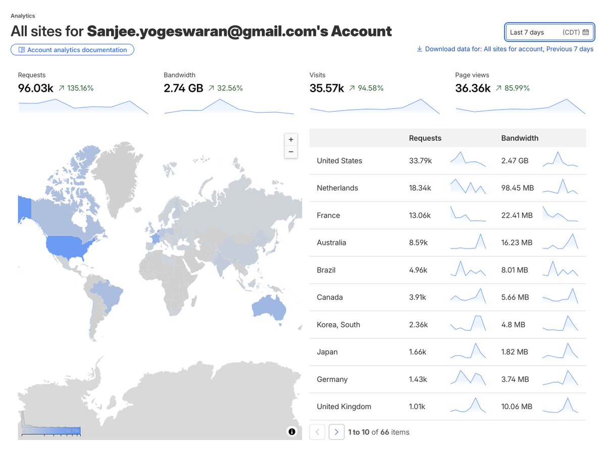Click the 94.58% visits change indicator
Screen dimensions: 606x452
pyautogui.click(x=367, y=88)
